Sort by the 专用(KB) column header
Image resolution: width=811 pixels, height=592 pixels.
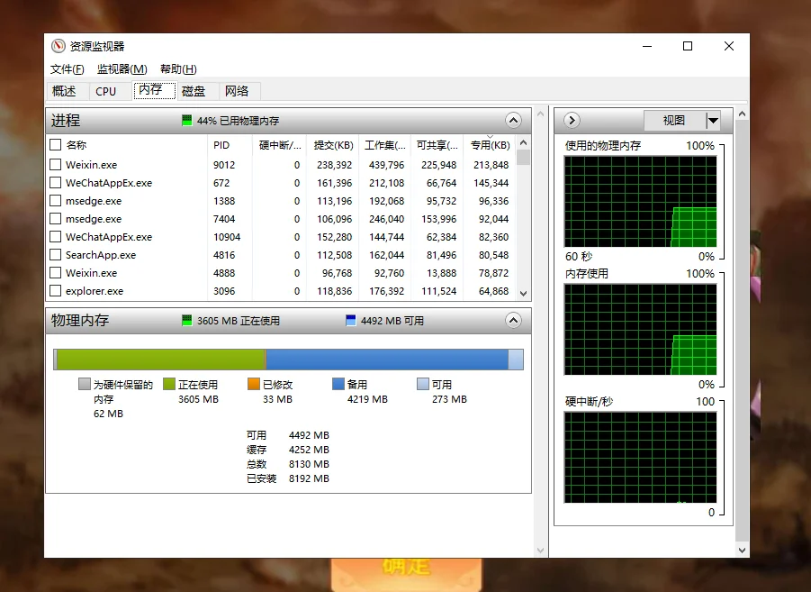pos(490,145)
